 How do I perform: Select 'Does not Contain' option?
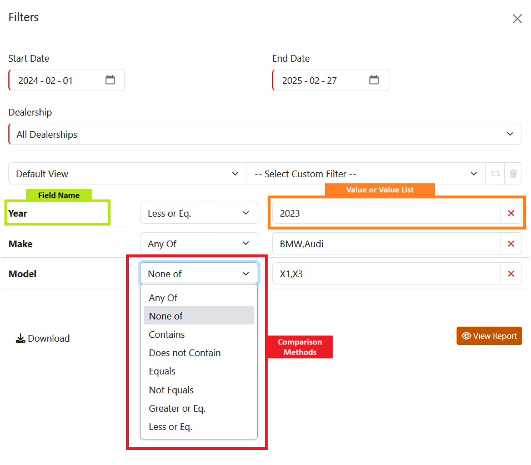tap(184, 353)
